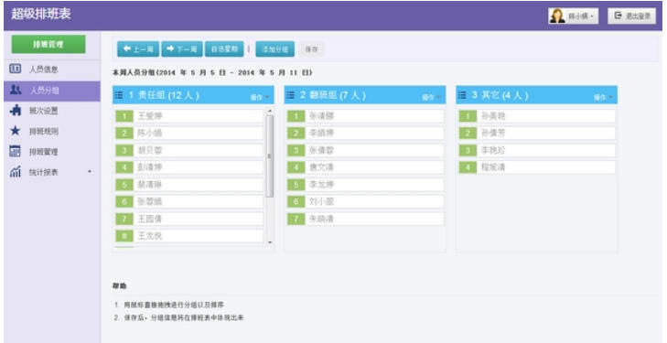Click the 超级排班表 title

tap(41, 14)
